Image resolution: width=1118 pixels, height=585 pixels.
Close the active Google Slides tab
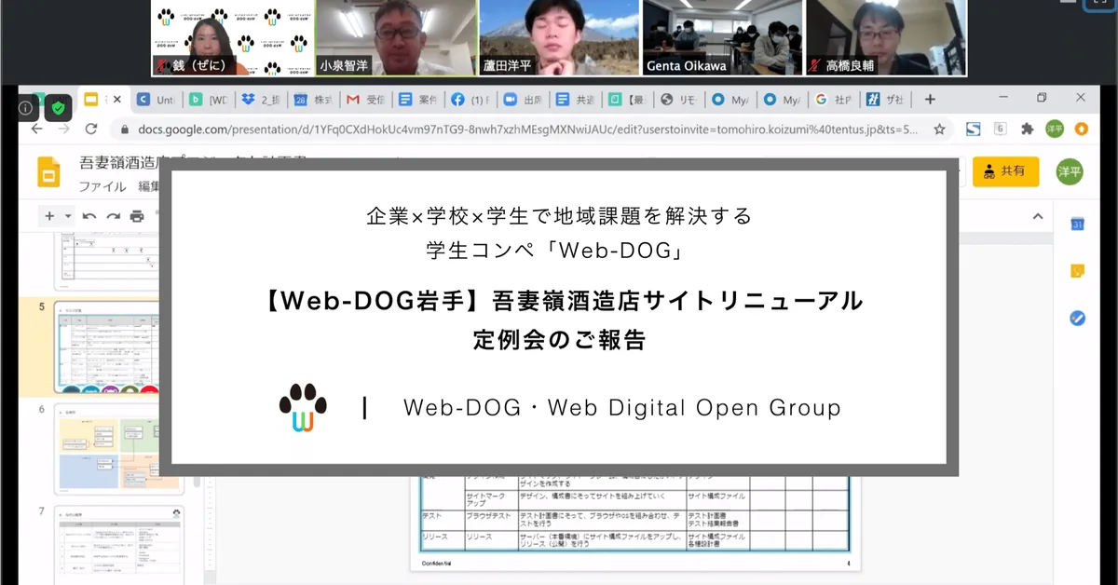coord(116,100)
